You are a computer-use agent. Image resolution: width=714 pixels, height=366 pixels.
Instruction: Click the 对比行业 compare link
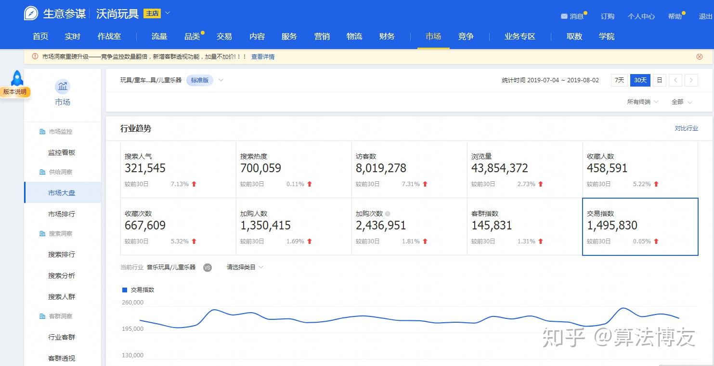click(x=687, y=128)
